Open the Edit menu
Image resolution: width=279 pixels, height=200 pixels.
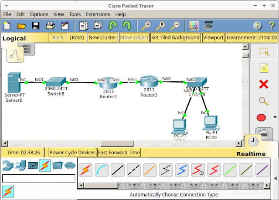pos(20,14)
